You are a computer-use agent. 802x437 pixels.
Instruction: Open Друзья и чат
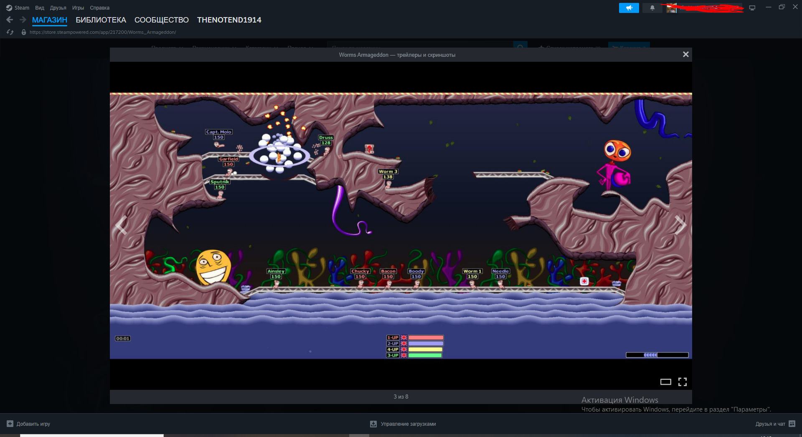tap(775, 424)
